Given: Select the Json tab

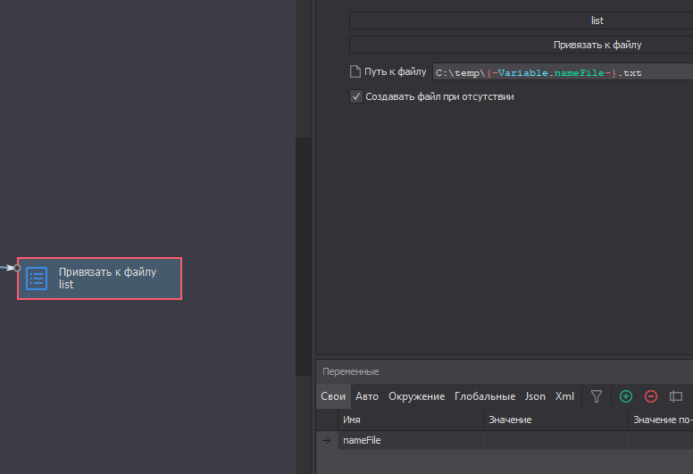Looking at the screenshot, I should 535,396.
